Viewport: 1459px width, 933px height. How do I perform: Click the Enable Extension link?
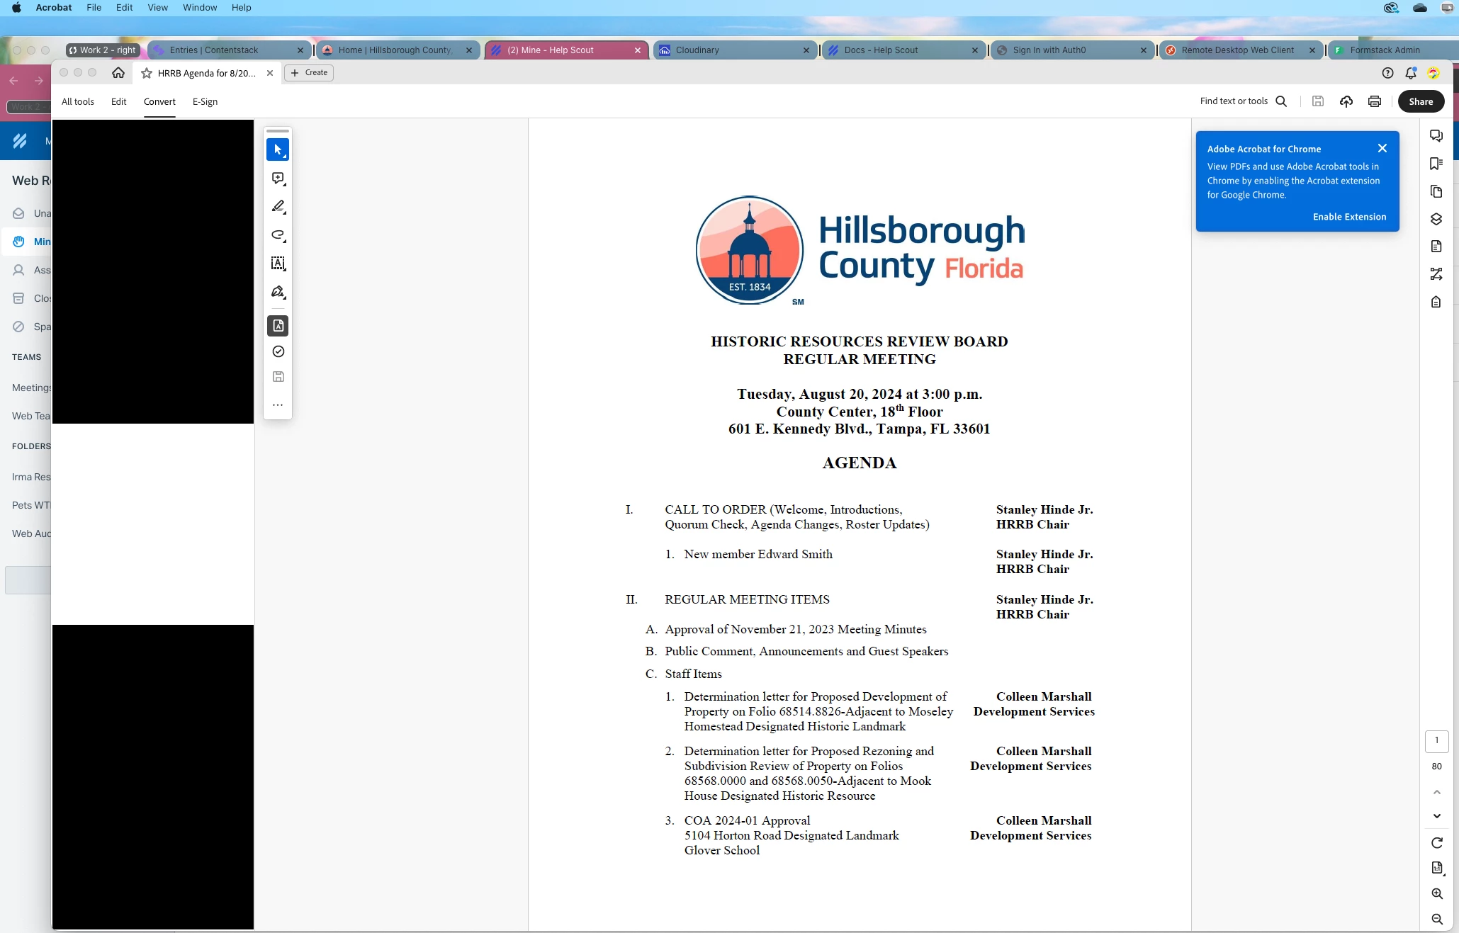click(1349, 217)
